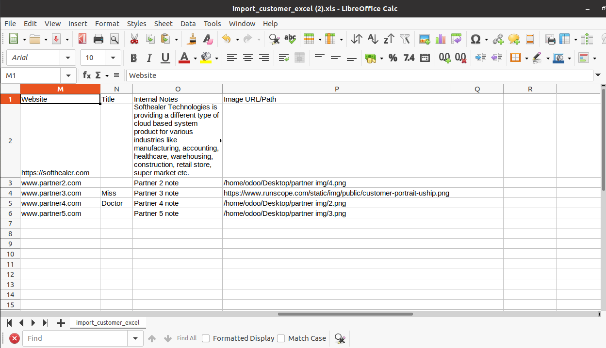Select cell containing www.partner3.com

point(60,193)
